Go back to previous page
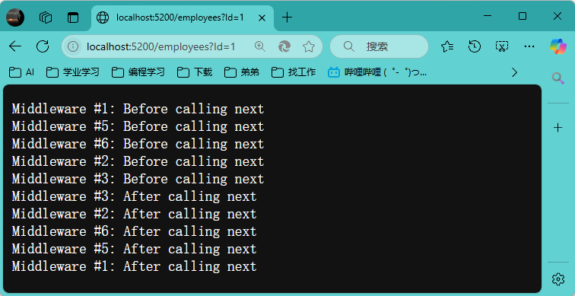575x296 pixels. [x=15, y=46]
